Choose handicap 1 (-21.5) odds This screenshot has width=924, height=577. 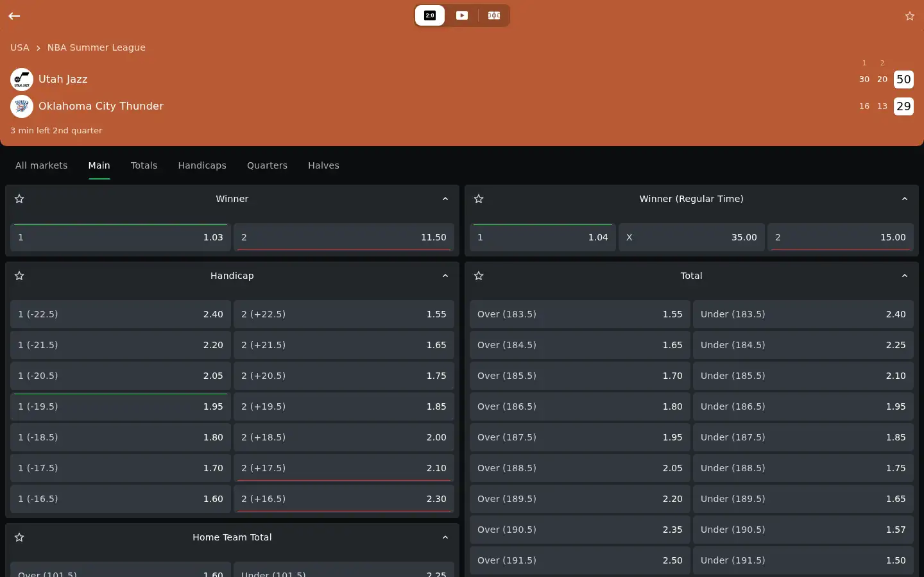[x=121, y=345]
